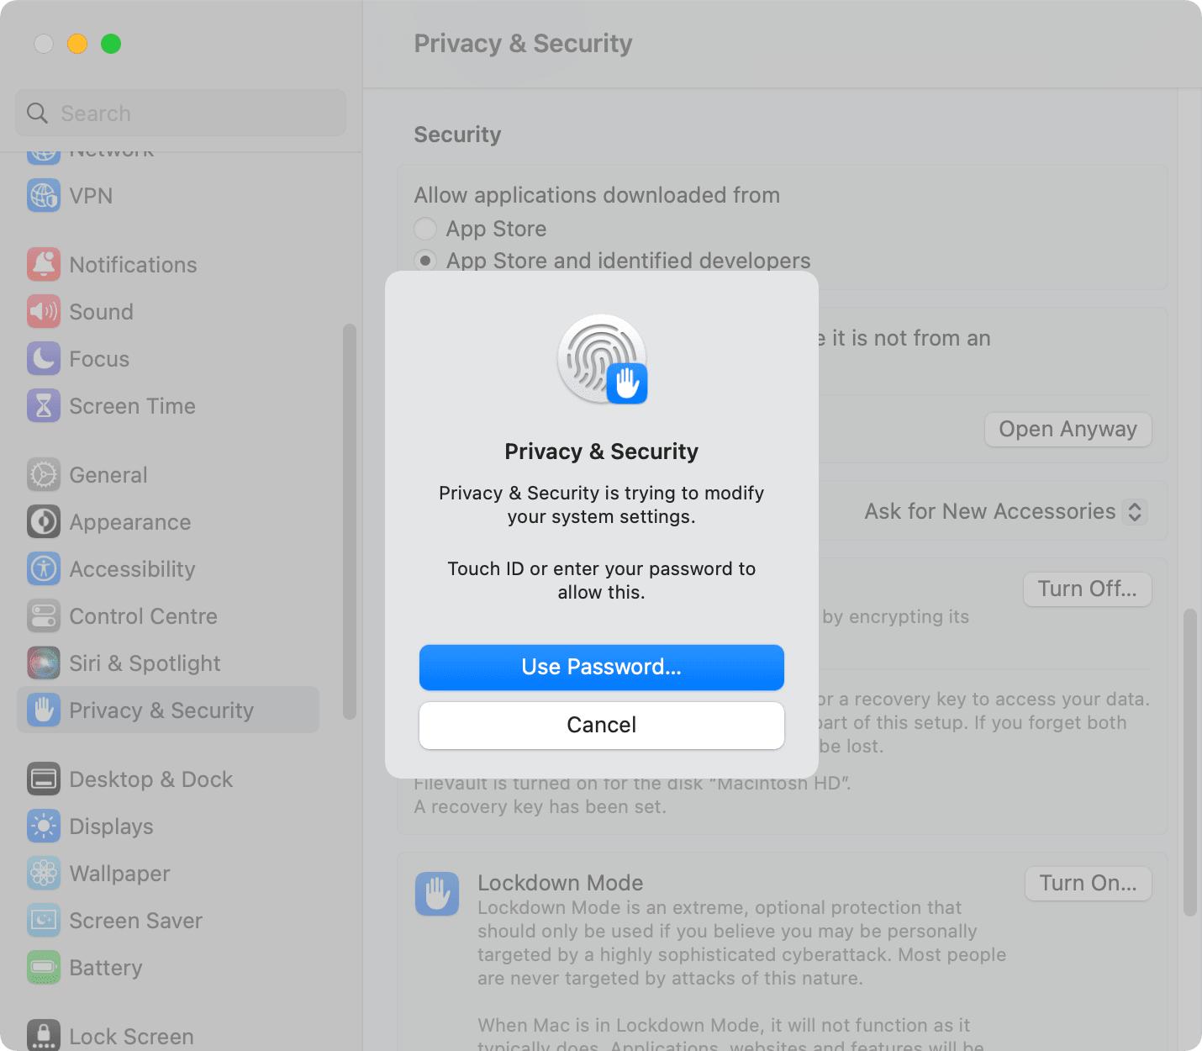Open VPN settings via the globe icon

(x=43, y=195)
